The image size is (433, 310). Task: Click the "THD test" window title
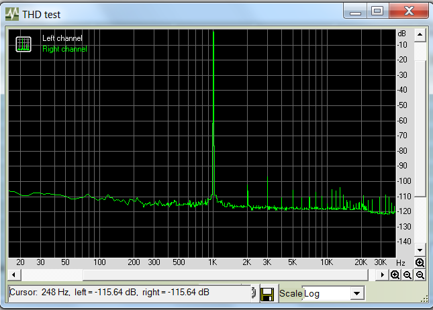[x=42, y=15]
